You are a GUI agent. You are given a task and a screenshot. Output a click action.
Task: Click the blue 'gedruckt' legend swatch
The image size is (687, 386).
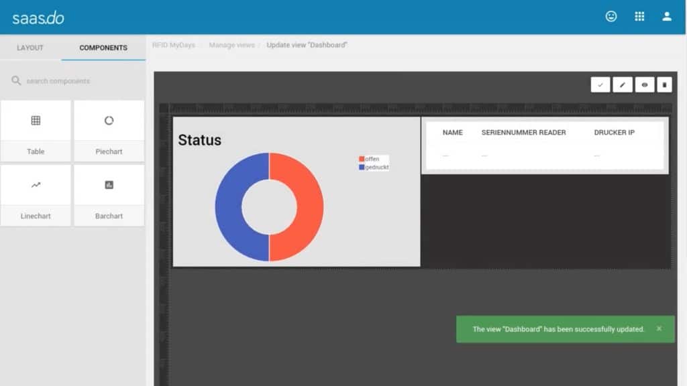[362, 167]
